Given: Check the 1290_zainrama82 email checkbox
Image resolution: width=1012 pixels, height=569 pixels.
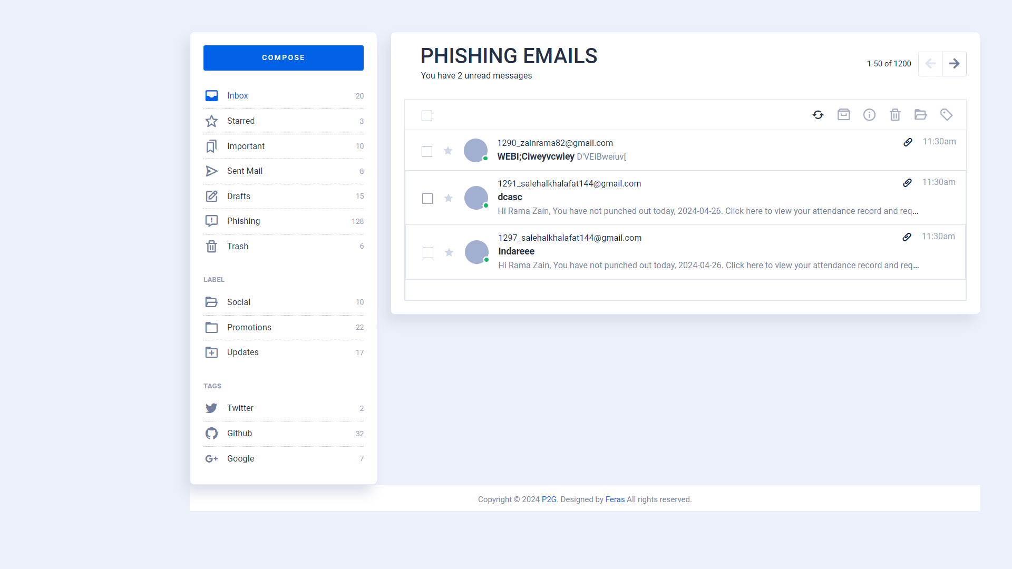Looking at the screenshot, I should (x=427, y=151).
